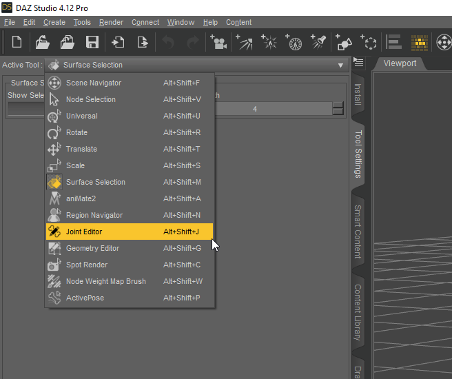The height and width of the screenshot is (379, 452).
Task: Select Rotate tool from list
Action: tap(130, 132)
